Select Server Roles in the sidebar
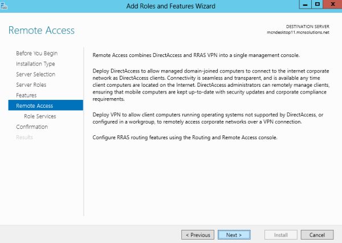Viewport: 342px width, 243px height. coord(31,85)
